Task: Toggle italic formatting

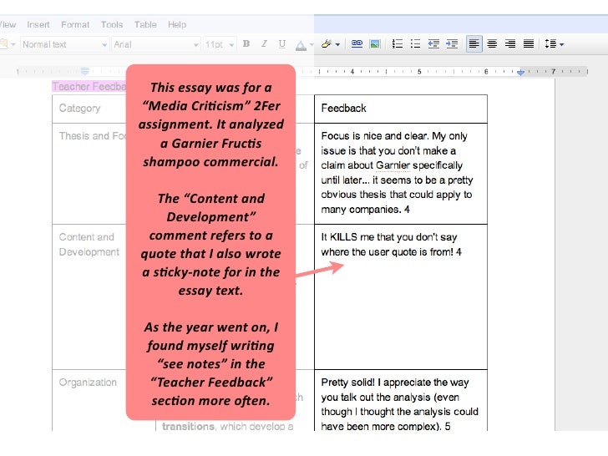Action: pyautogui.click(x=264, y=43)
